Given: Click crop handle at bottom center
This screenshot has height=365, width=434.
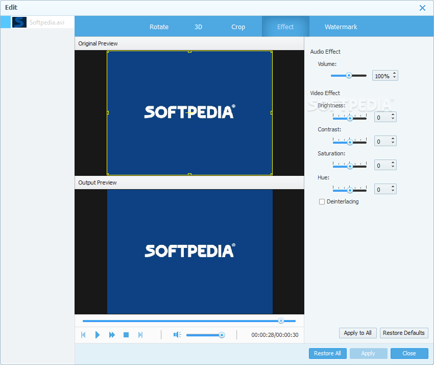Looking at the screenshot, I should pos(189,174).
